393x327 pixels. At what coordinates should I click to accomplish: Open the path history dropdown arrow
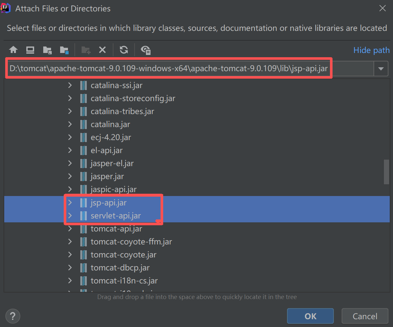pos(381,69)
